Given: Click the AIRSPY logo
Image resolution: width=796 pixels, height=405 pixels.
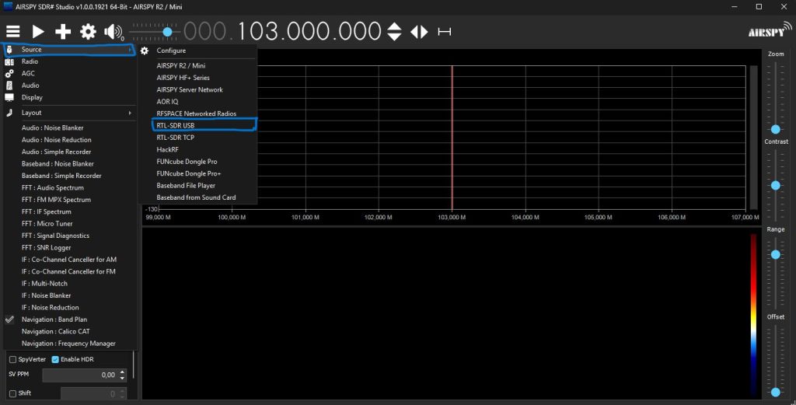Looking at the screenshot, I should click(770, 30).
